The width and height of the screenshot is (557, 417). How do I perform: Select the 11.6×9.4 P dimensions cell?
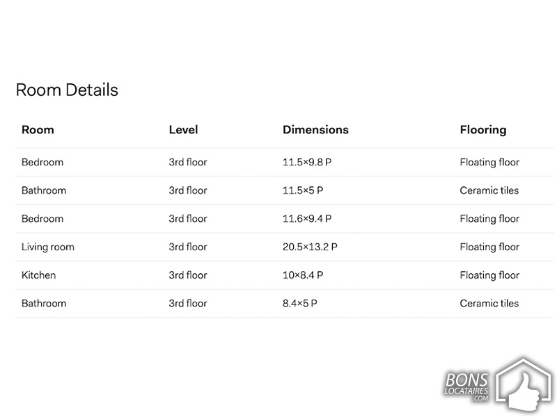307,219
